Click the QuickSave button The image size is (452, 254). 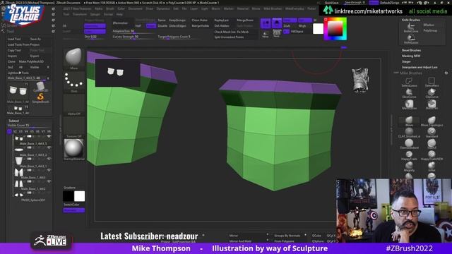[x=331, y=3]
